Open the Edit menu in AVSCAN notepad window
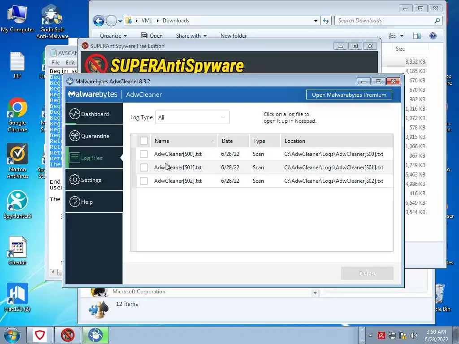 [70, 62]
